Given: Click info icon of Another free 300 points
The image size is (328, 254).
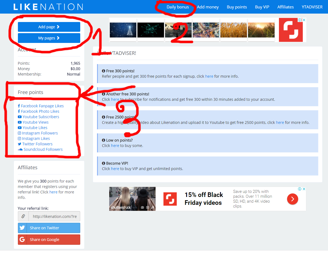Looking at the screenshot, I should click(x=104, y=94).
